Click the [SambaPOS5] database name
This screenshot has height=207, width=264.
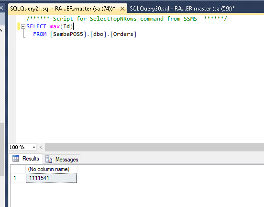click(x=68, y=34)
